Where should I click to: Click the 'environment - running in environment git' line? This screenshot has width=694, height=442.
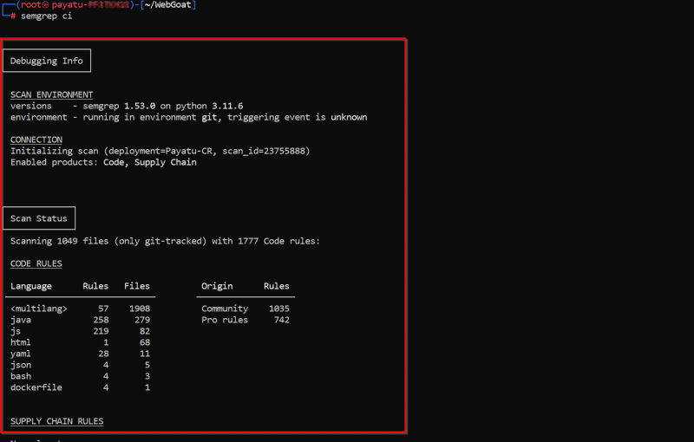(188, 117)
